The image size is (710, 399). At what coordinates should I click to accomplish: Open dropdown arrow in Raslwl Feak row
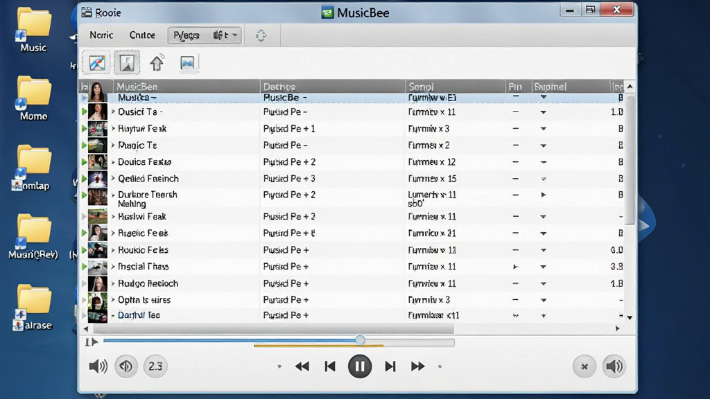pyautogui.click(x=544, y=217)
